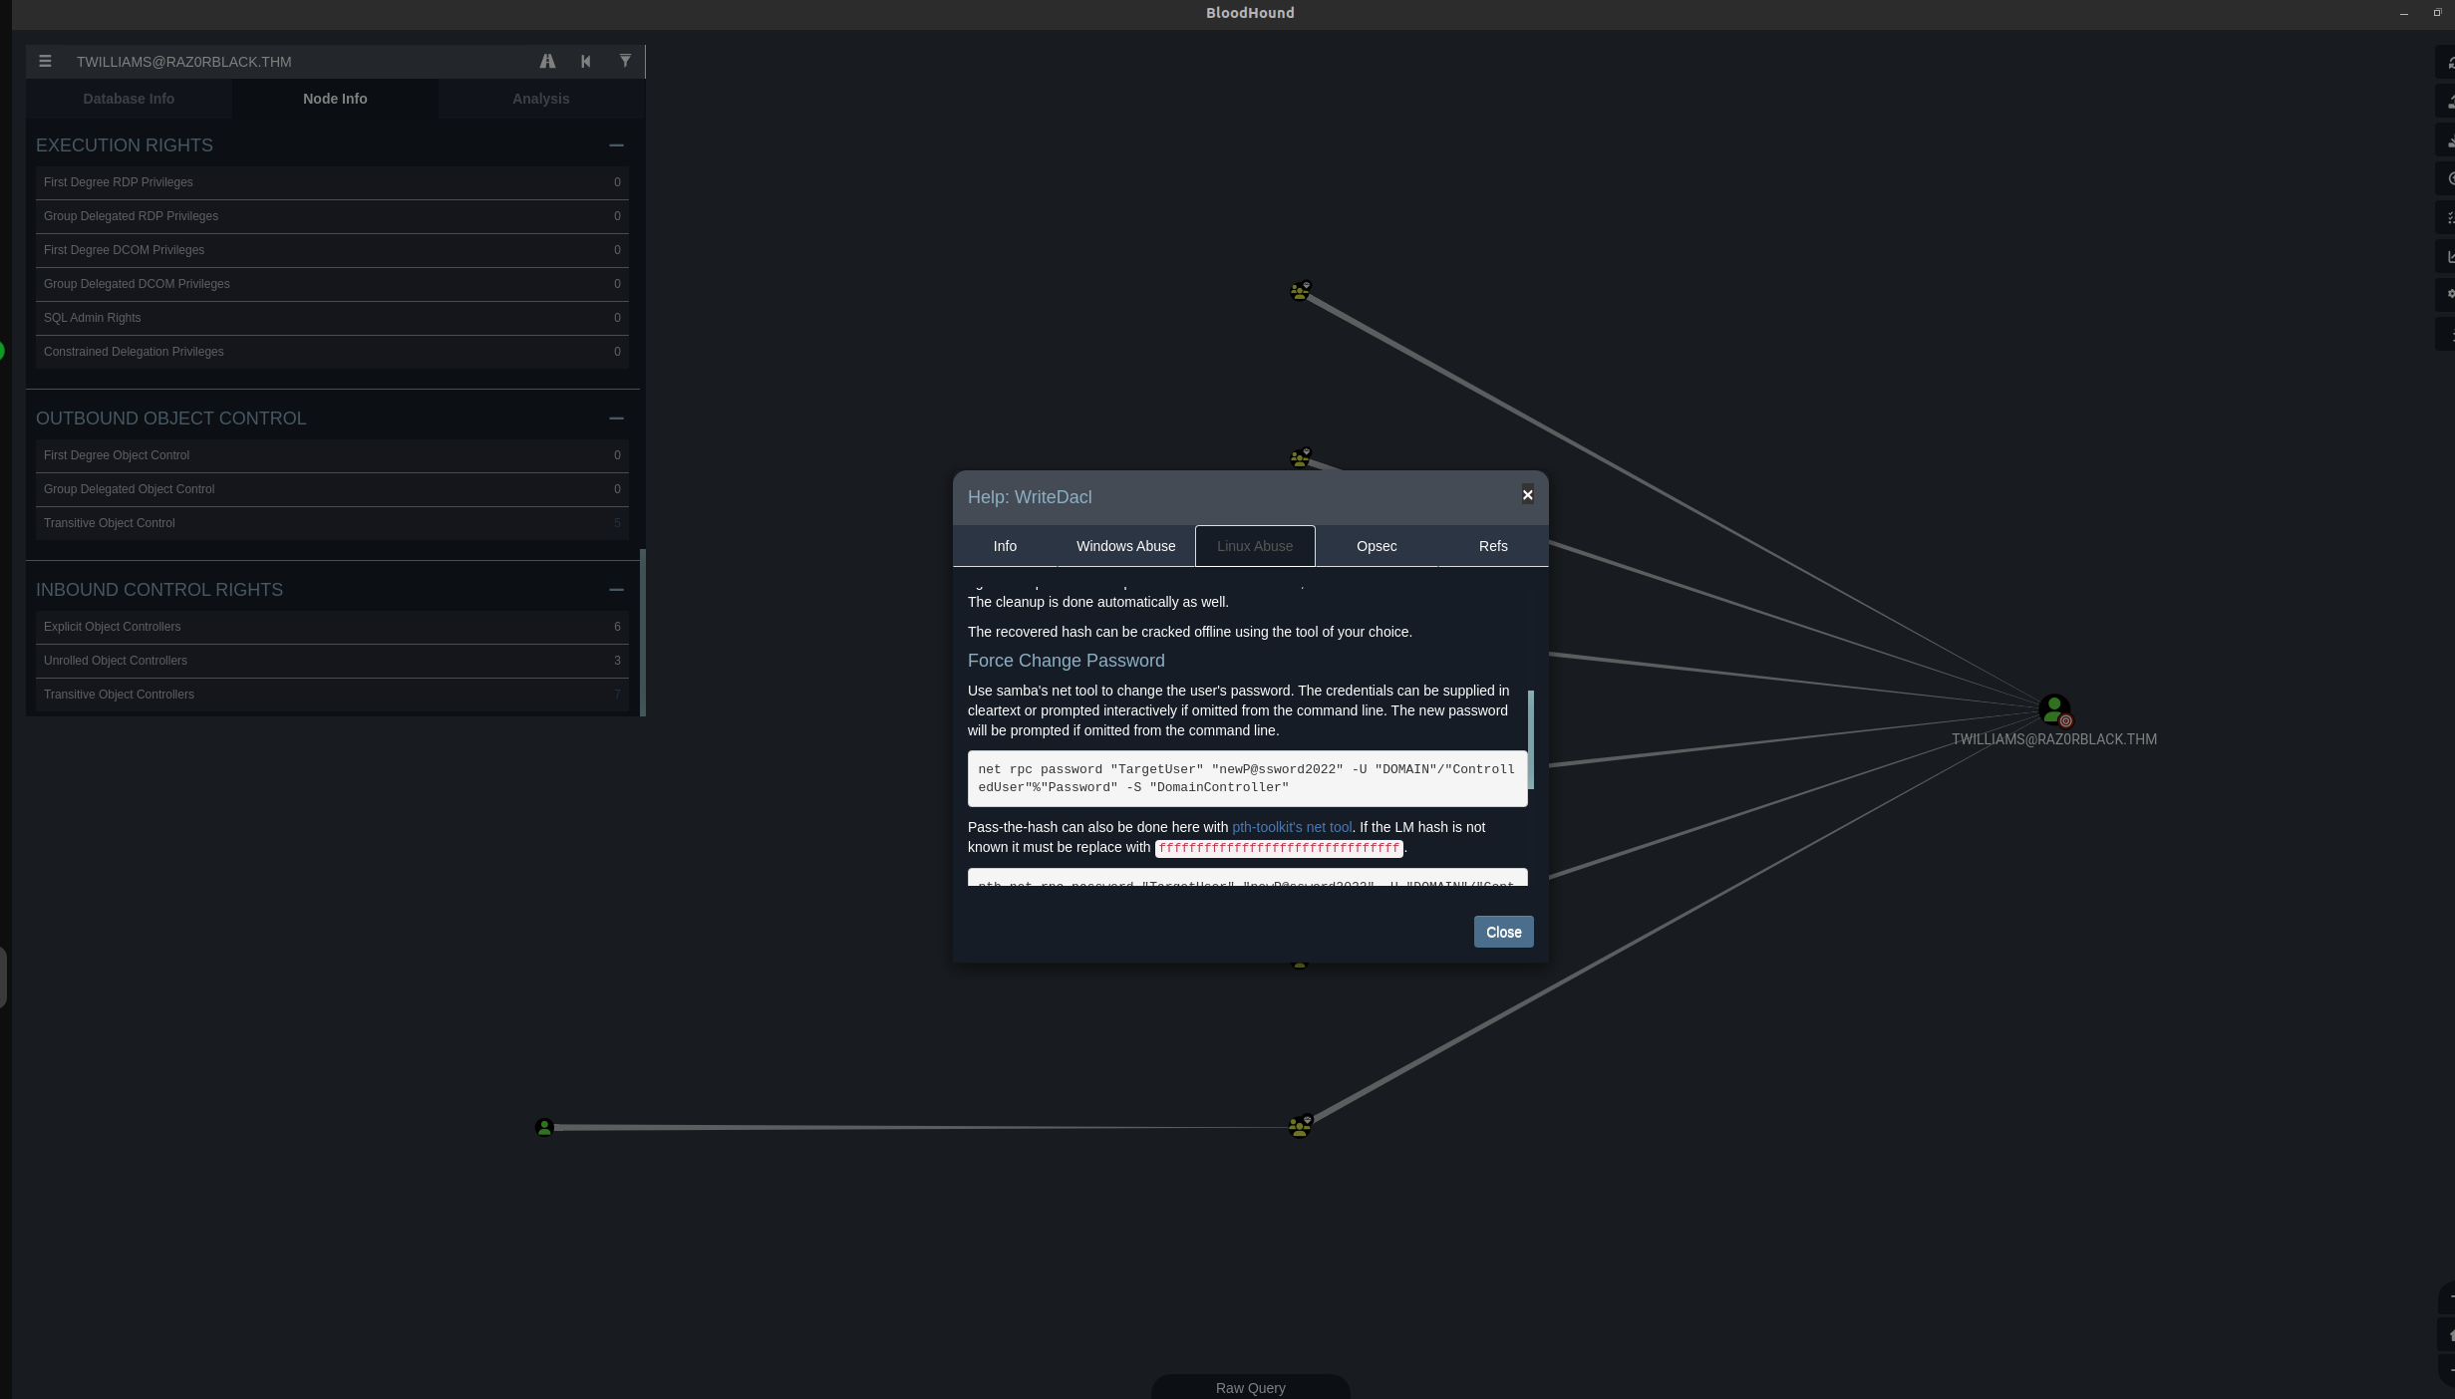
Task: Select the TWILLIAMS user node in graph
Action: coord(2054,709)
